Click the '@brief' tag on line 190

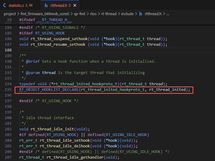(33, 61)
